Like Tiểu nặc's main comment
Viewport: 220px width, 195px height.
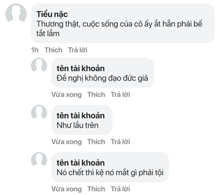point(53,50)
